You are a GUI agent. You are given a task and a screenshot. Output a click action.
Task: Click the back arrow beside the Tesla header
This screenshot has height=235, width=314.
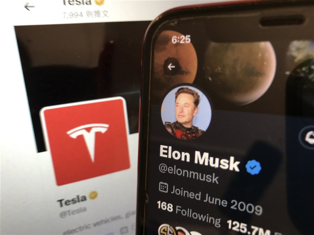[29, 7]
